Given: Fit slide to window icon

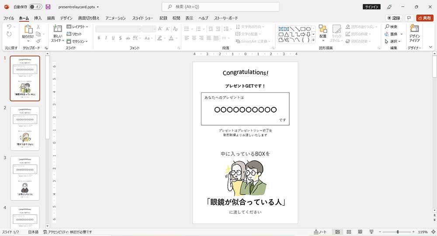Looking at the screenshot, I should (x=434, y=232).
